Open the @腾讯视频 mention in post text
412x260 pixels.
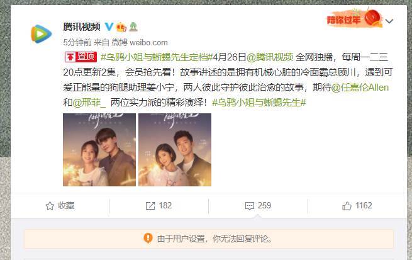tap(270, 57)
